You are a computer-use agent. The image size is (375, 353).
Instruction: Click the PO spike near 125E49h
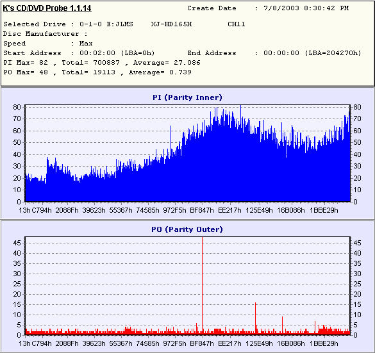[x=255, y=317]
